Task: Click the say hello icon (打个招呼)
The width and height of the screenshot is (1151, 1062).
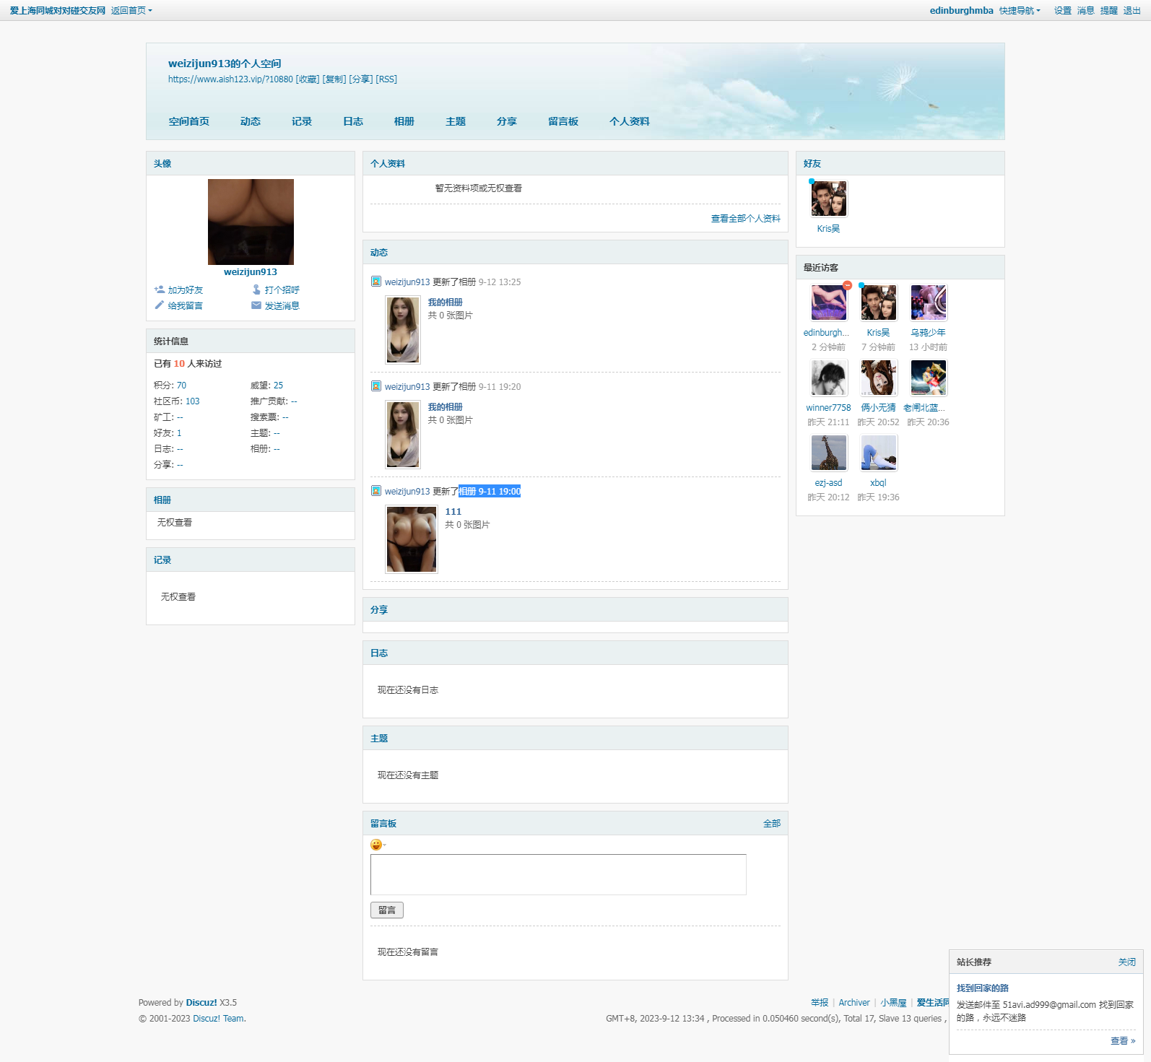Action: [x=256, y=290]
